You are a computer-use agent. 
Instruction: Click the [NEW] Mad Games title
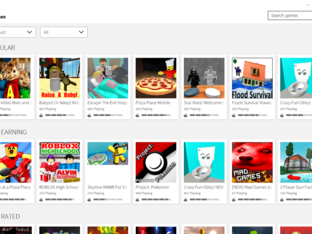click(x=252, y=187)
